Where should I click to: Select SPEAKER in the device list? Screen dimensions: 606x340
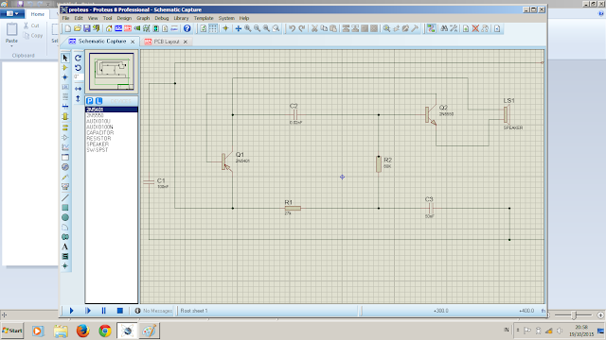pos(98,144)
